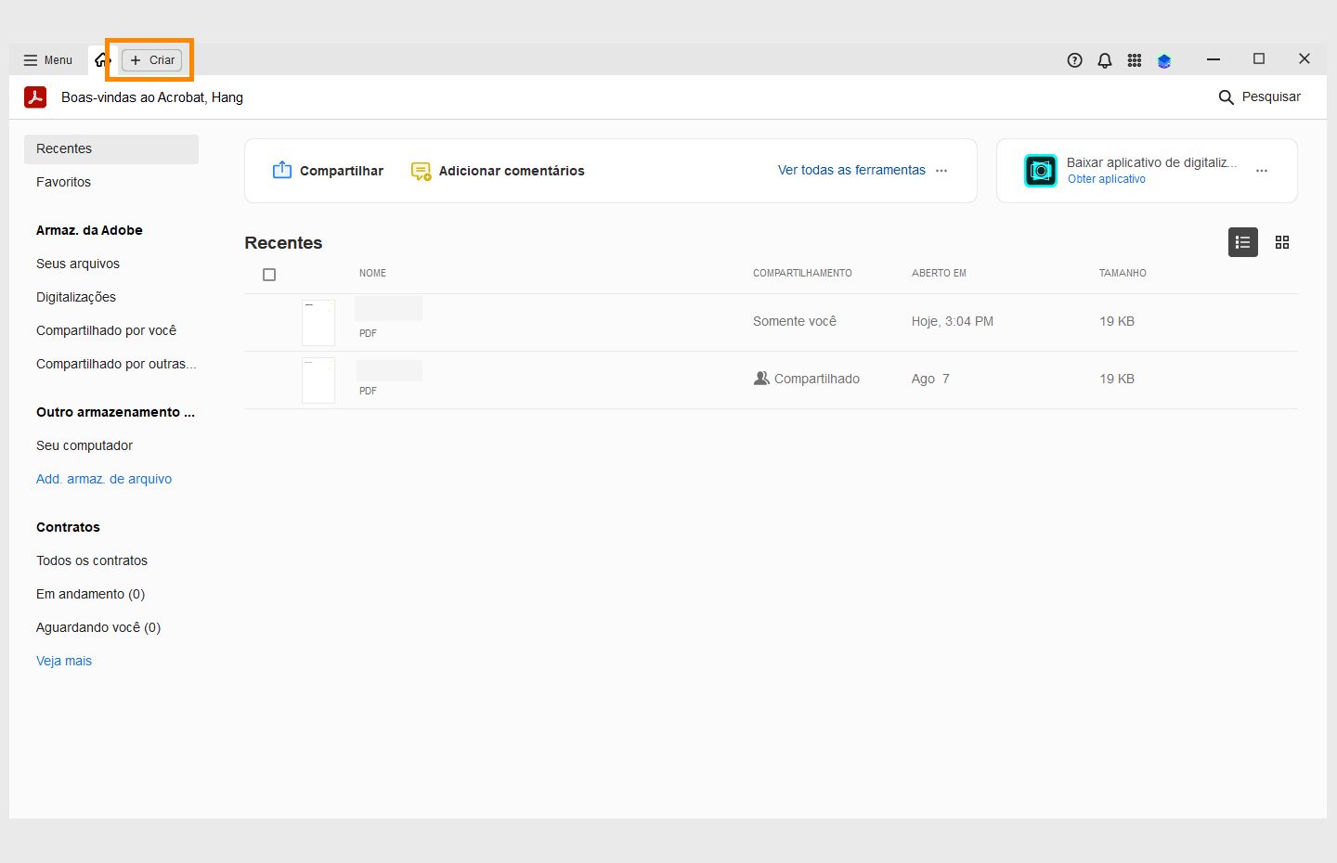Click the Veja mais link

(x=64, y=662)
